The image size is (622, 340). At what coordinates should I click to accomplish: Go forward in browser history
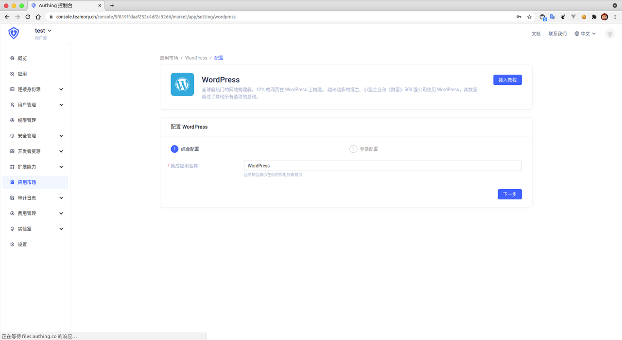pyautogui.click(x=17, y=16)
